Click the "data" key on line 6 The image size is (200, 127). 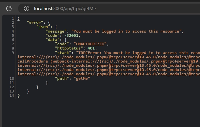[52, 40]
